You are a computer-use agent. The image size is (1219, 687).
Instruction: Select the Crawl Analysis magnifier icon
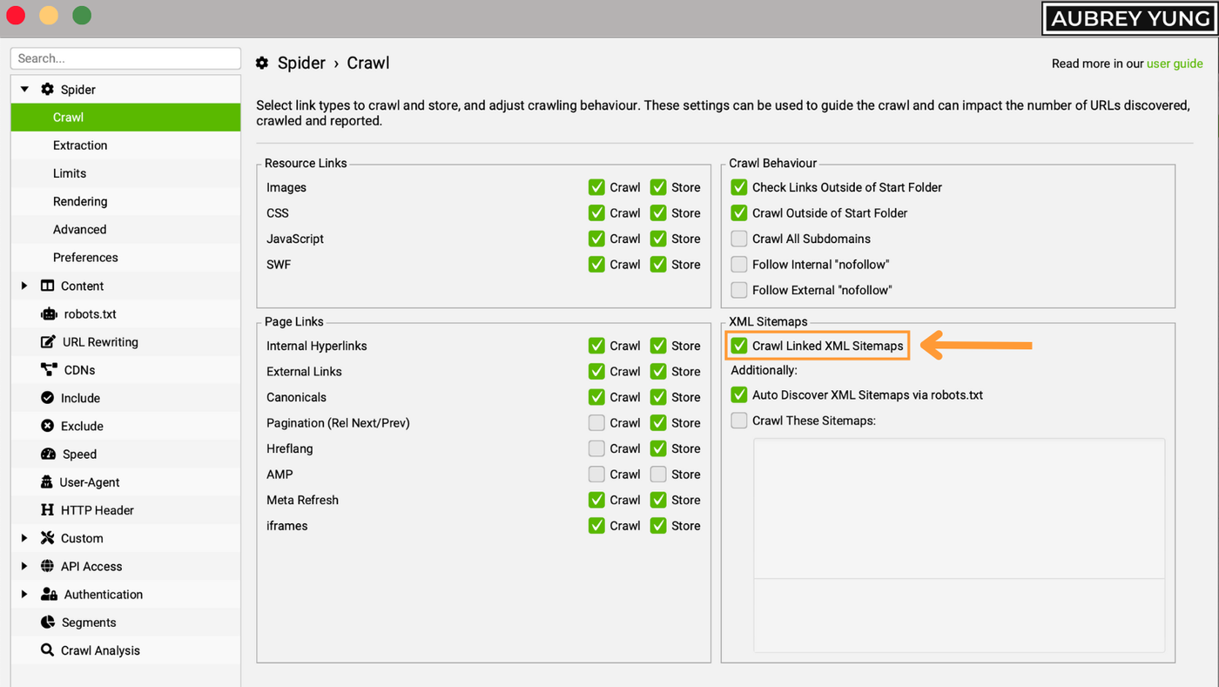pyautogui.click(x=46, y=650)
